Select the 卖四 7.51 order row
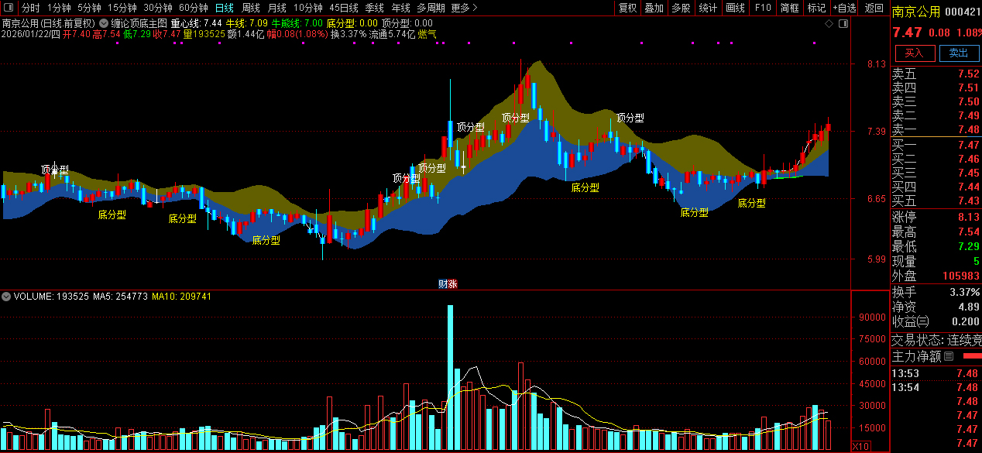This screenshot has width=982, height=453. [936, 88]
